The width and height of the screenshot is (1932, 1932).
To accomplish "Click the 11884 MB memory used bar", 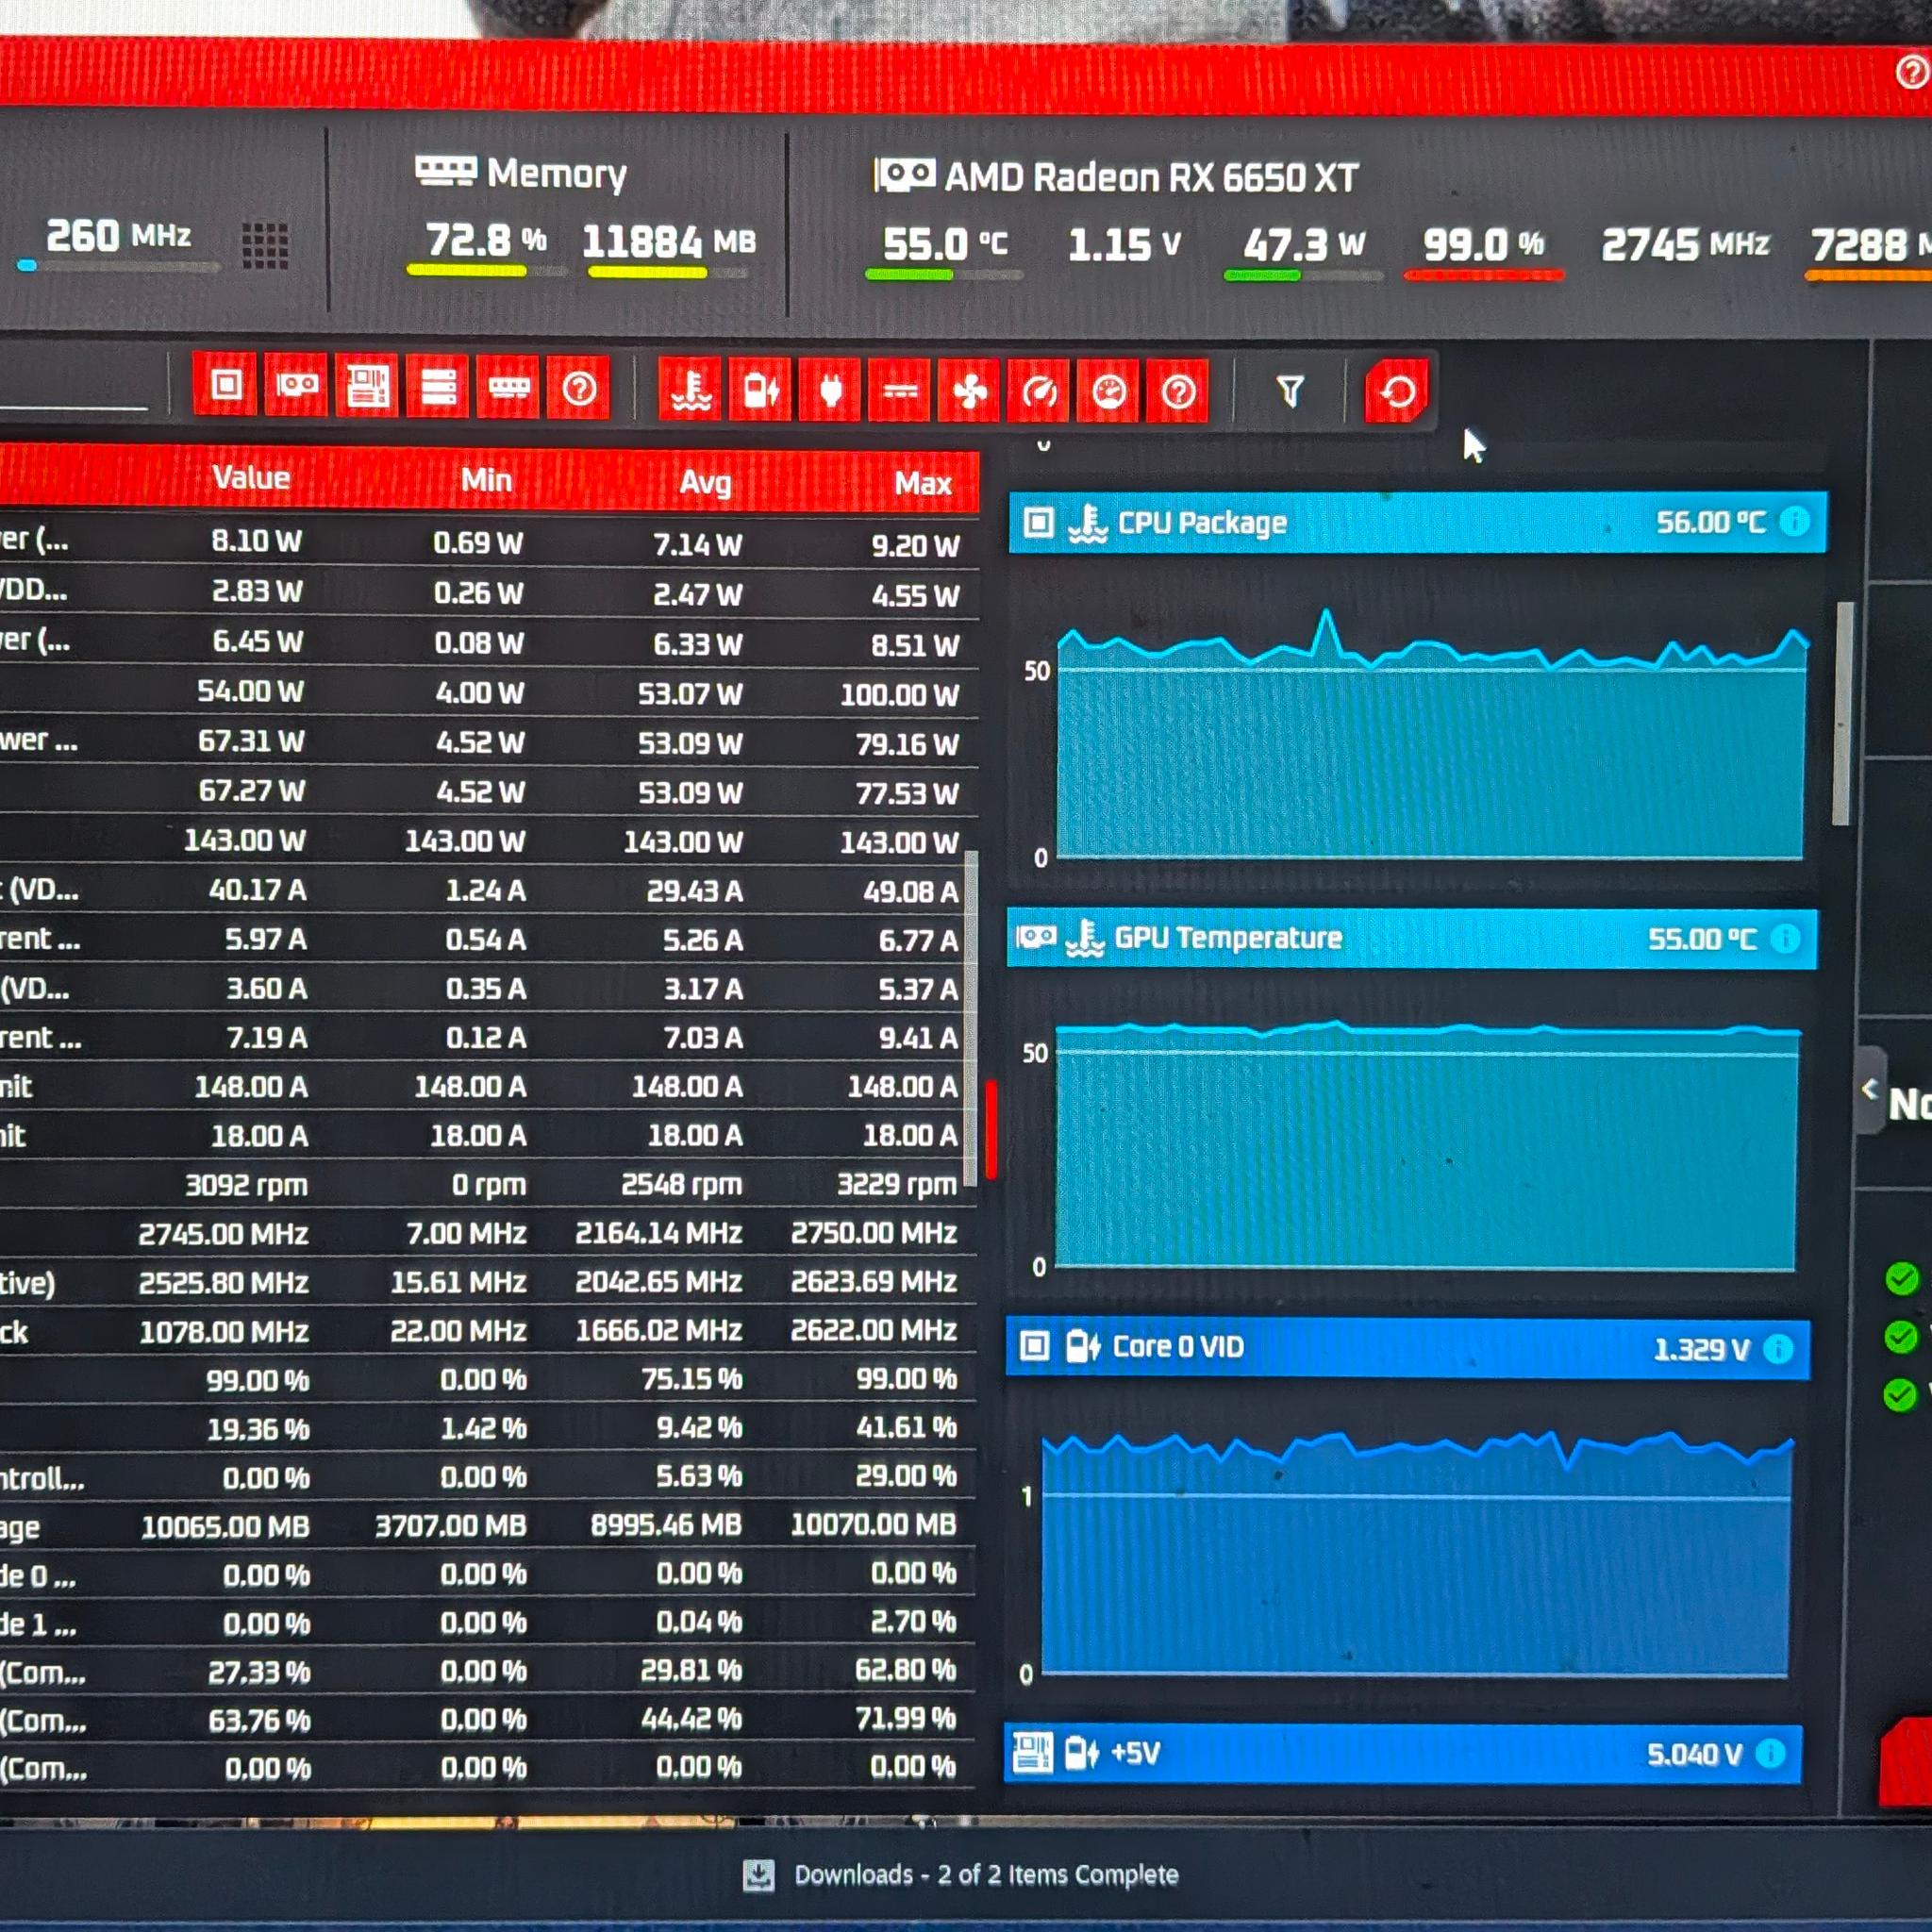I will 667,272.
